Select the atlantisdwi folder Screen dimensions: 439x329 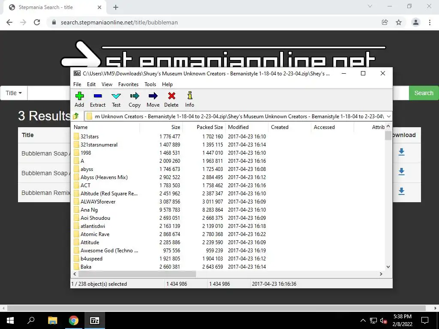click(93, 226)
